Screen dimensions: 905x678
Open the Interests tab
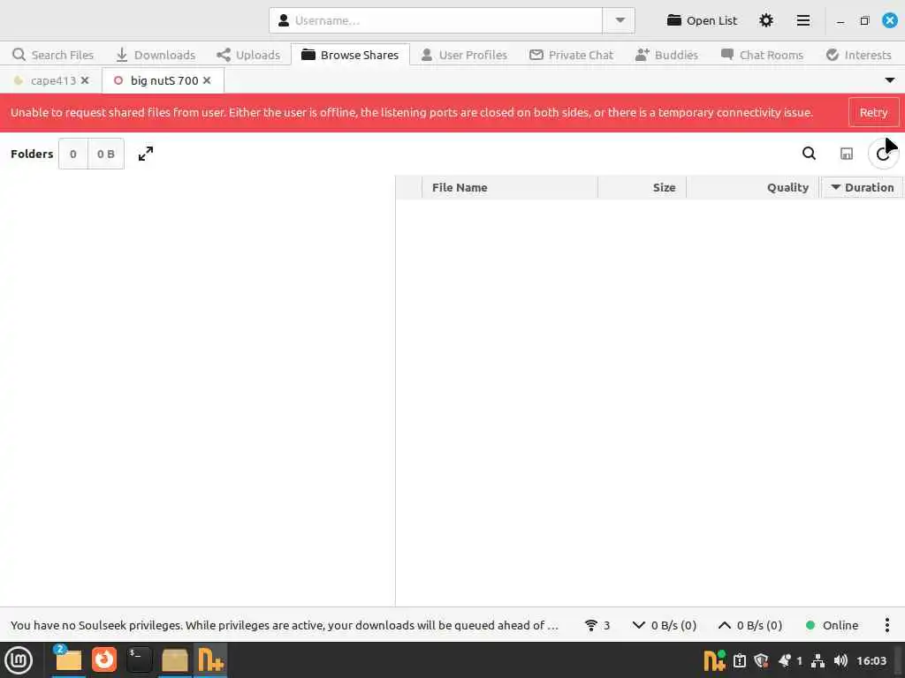[859, 55]
